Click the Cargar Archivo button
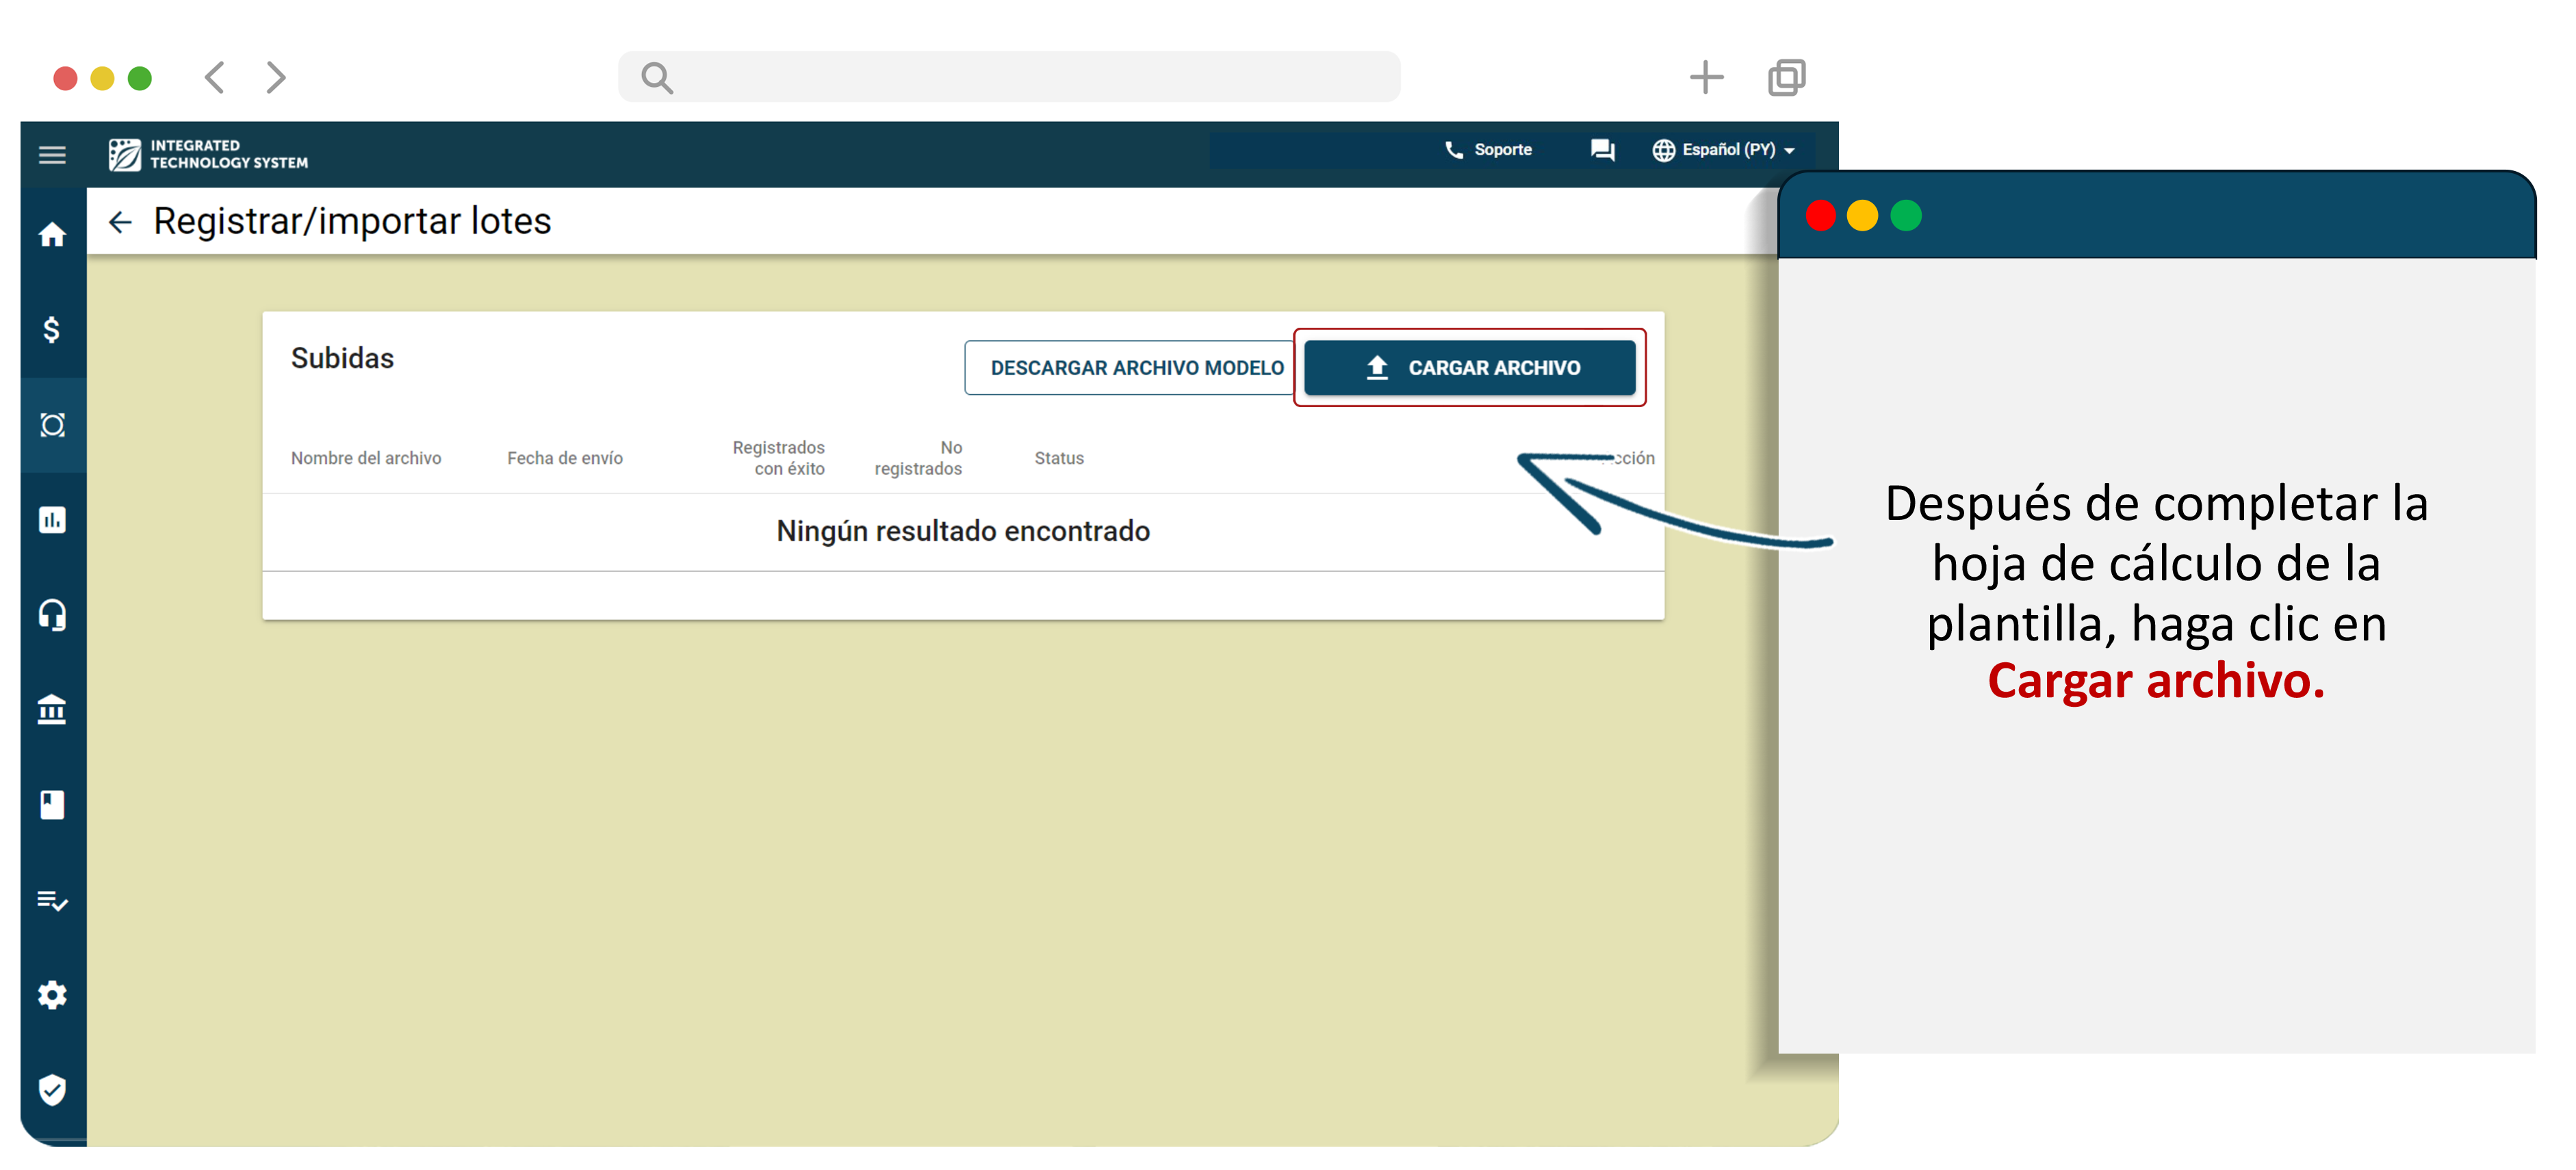Viewport: 2576px width, 1170px height. [1469, 368]
